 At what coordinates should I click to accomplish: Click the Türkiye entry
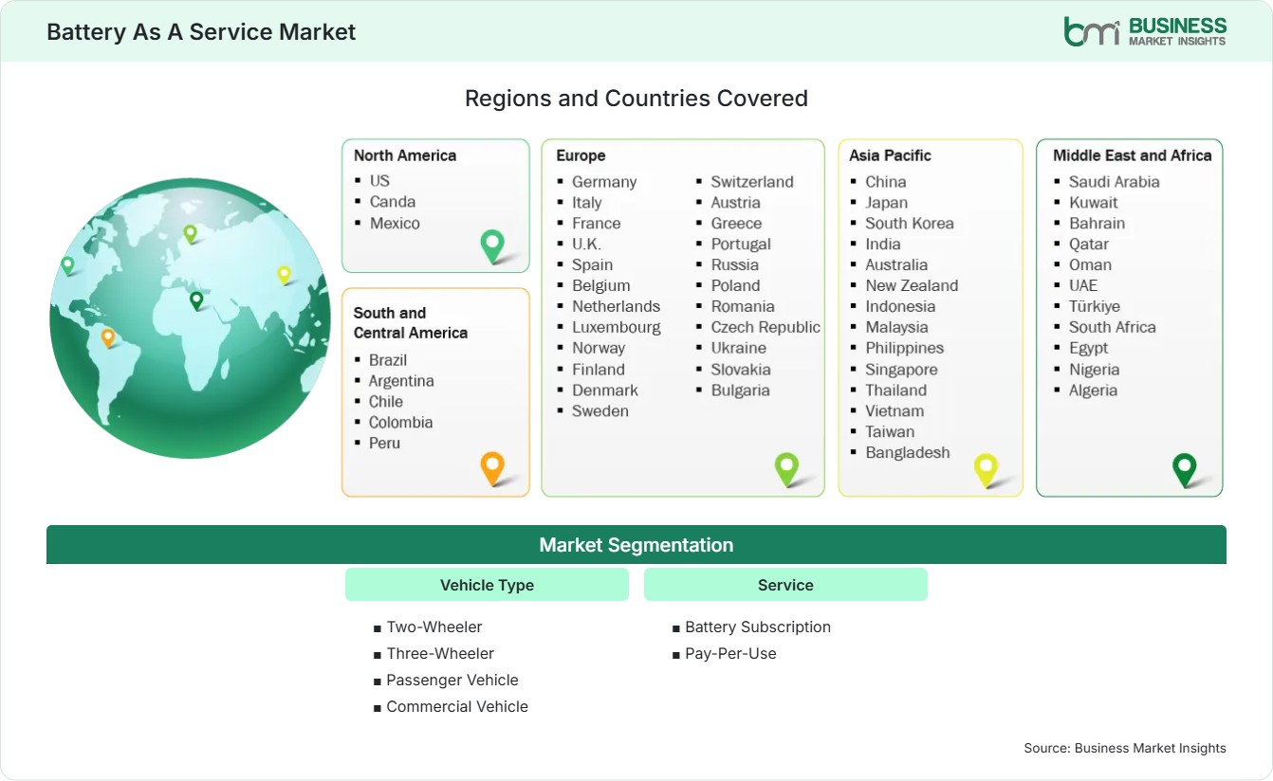tap(1094, 306)
